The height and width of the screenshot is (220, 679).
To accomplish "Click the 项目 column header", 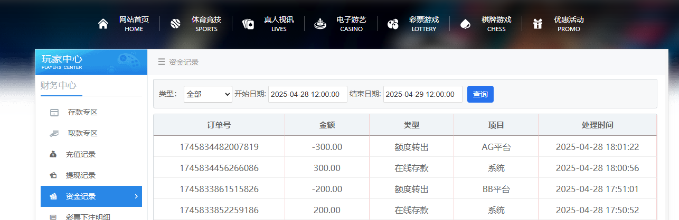I will pyautogui.click(x=496, y=125).
